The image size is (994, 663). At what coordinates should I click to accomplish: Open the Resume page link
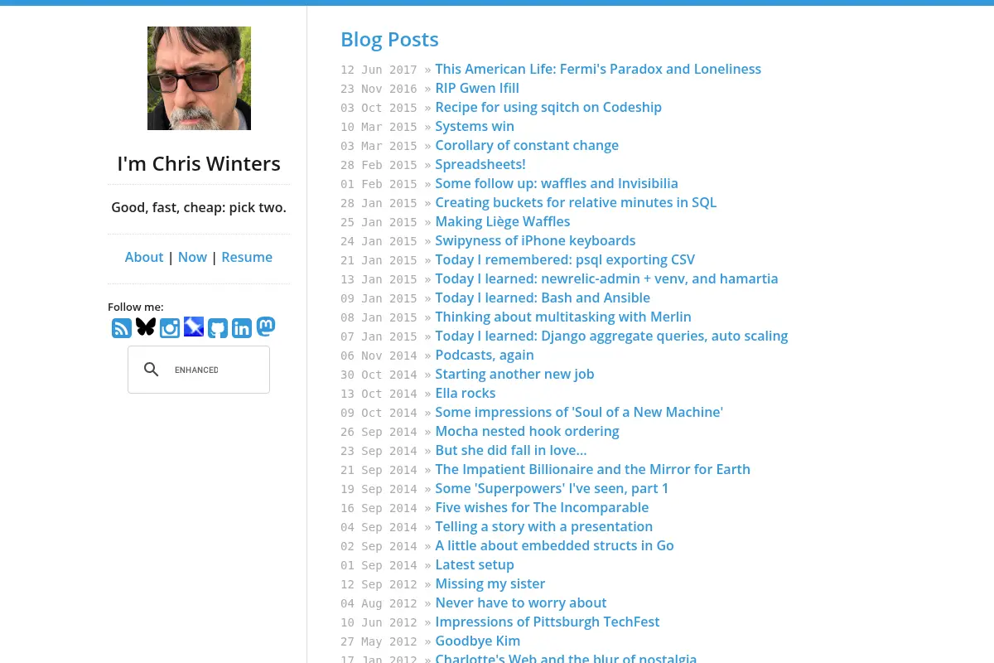(247, 257)
